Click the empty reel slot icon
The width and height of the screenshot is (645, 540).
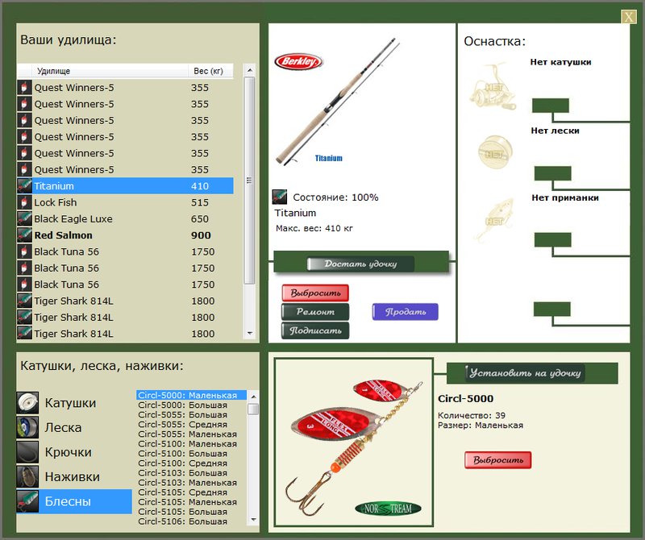click(x=493, y=87)
